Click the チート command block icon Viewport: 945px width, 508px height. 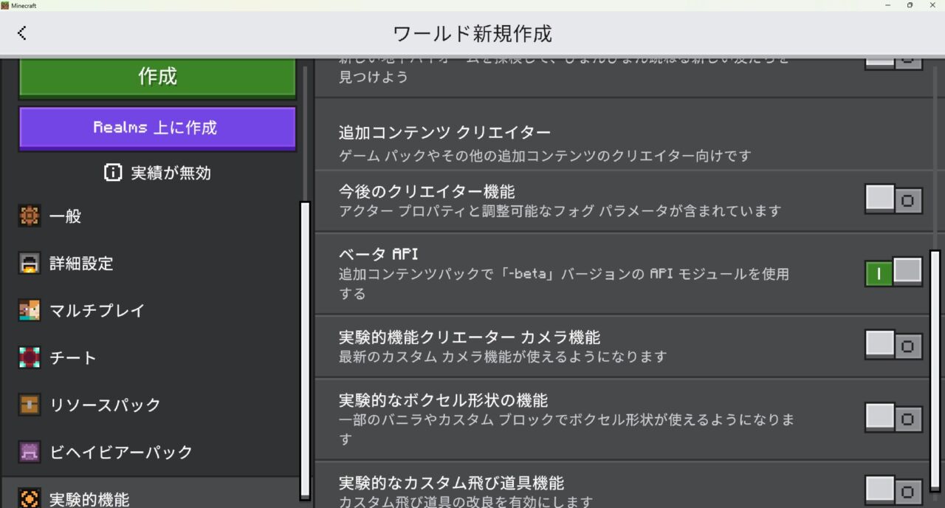[30, 358]
